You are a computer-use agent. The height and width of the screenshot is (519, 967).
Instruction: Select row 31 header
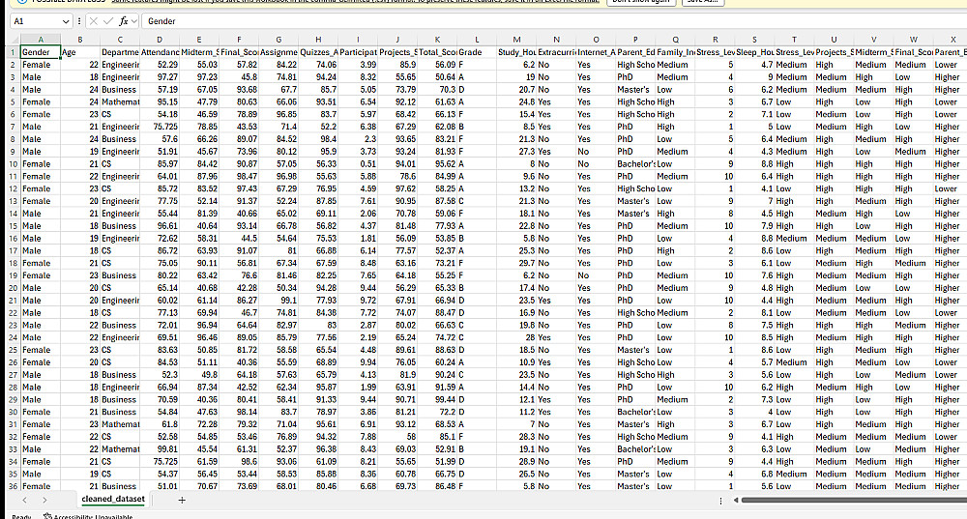point(13,424)
